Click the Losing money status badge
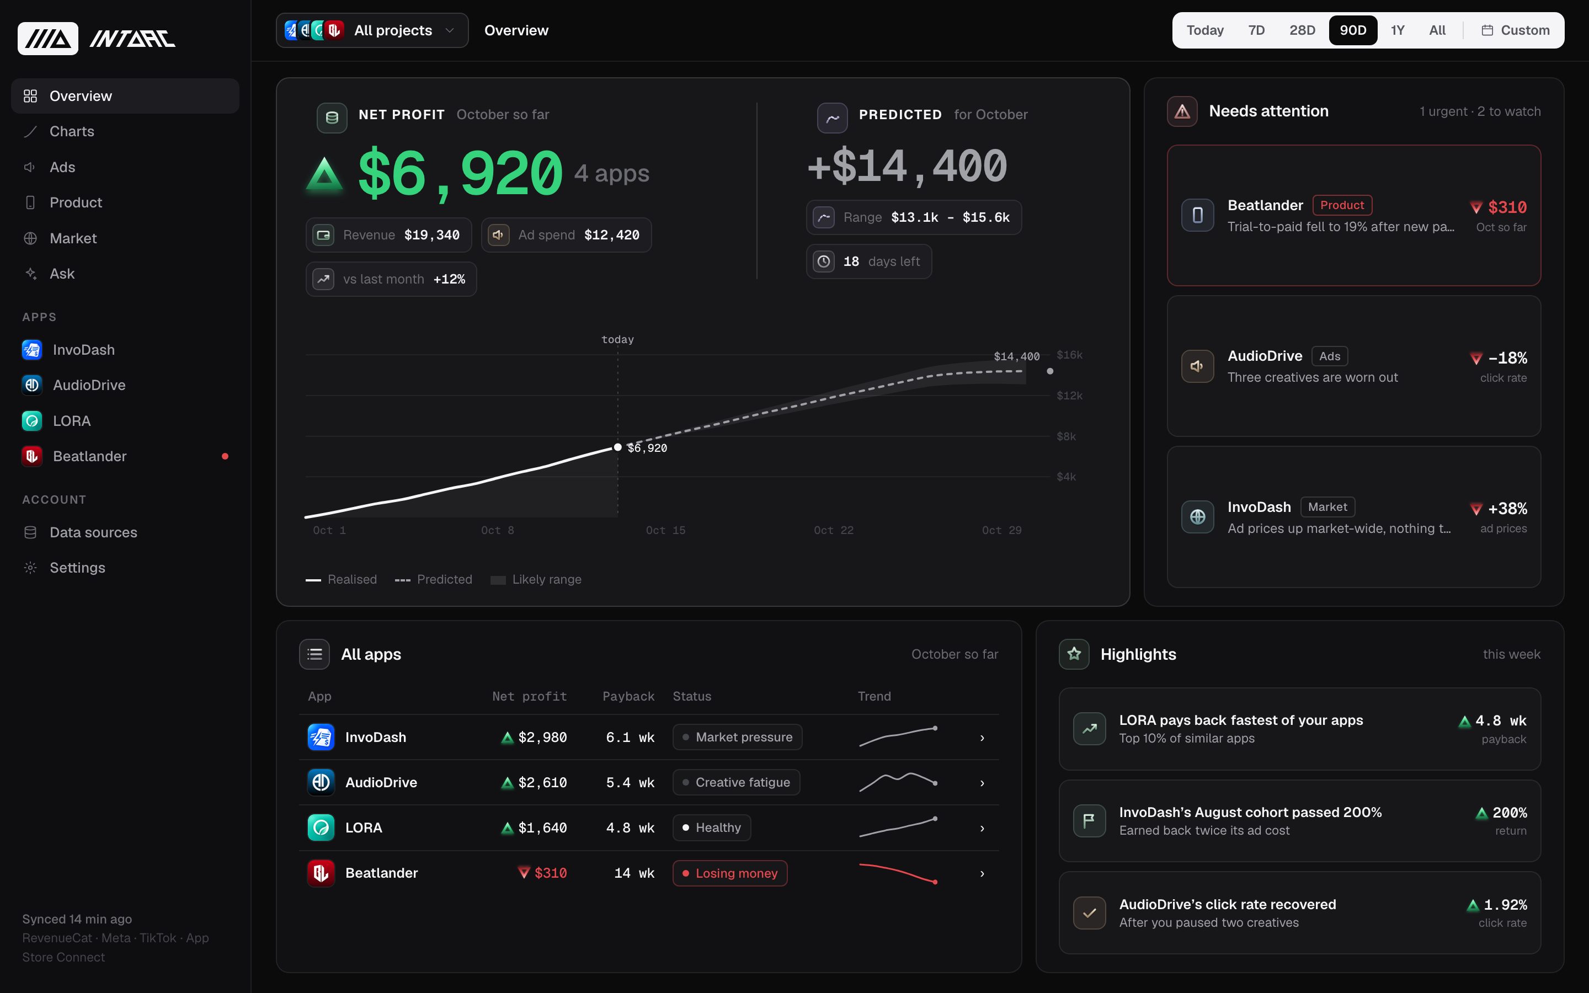Screen dimensions: 1589x993 tap(730, 873)
